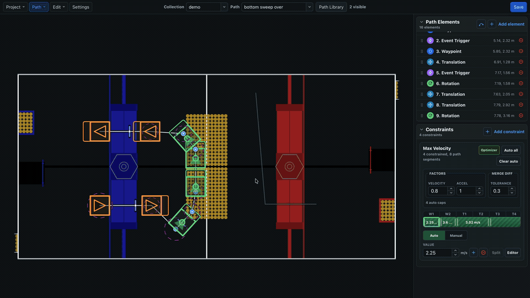
Task: Click the 2. Event Trigger lightning icon
Action: pyautogui.click(x=430, y=40)
